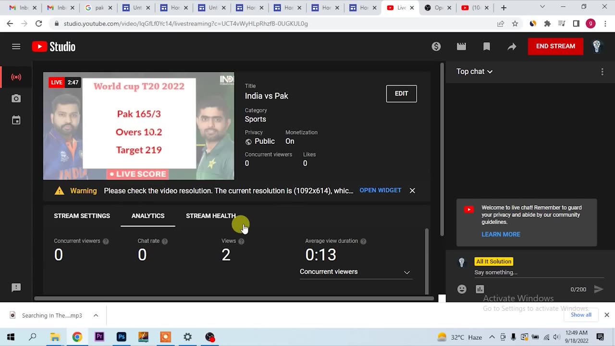Expand the Top chat dropdown

[475, 72]
